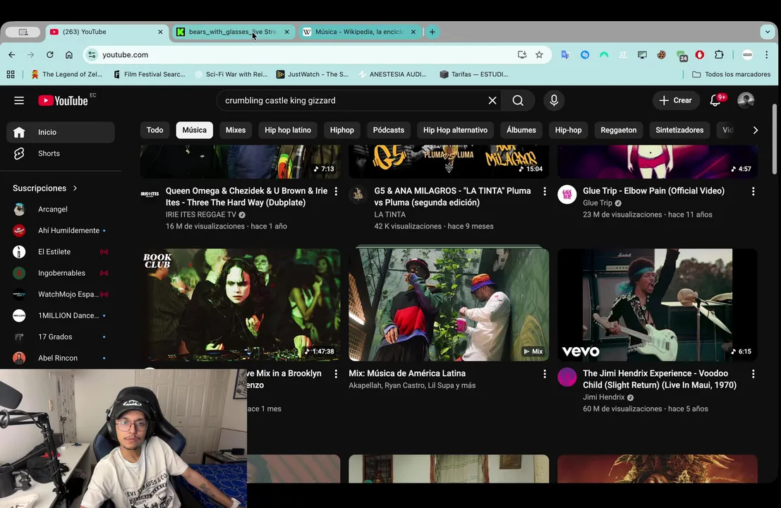Select the Mixes filter chip
781x508 pixels.
[236, 130]
